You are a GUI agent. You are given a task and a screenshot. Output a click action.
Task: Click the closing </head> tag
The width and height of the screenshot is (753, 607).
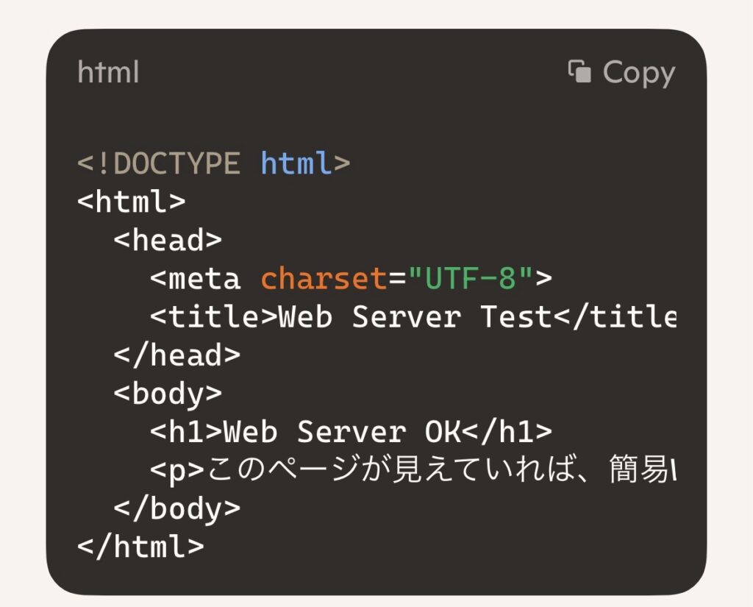click(176, 355)
